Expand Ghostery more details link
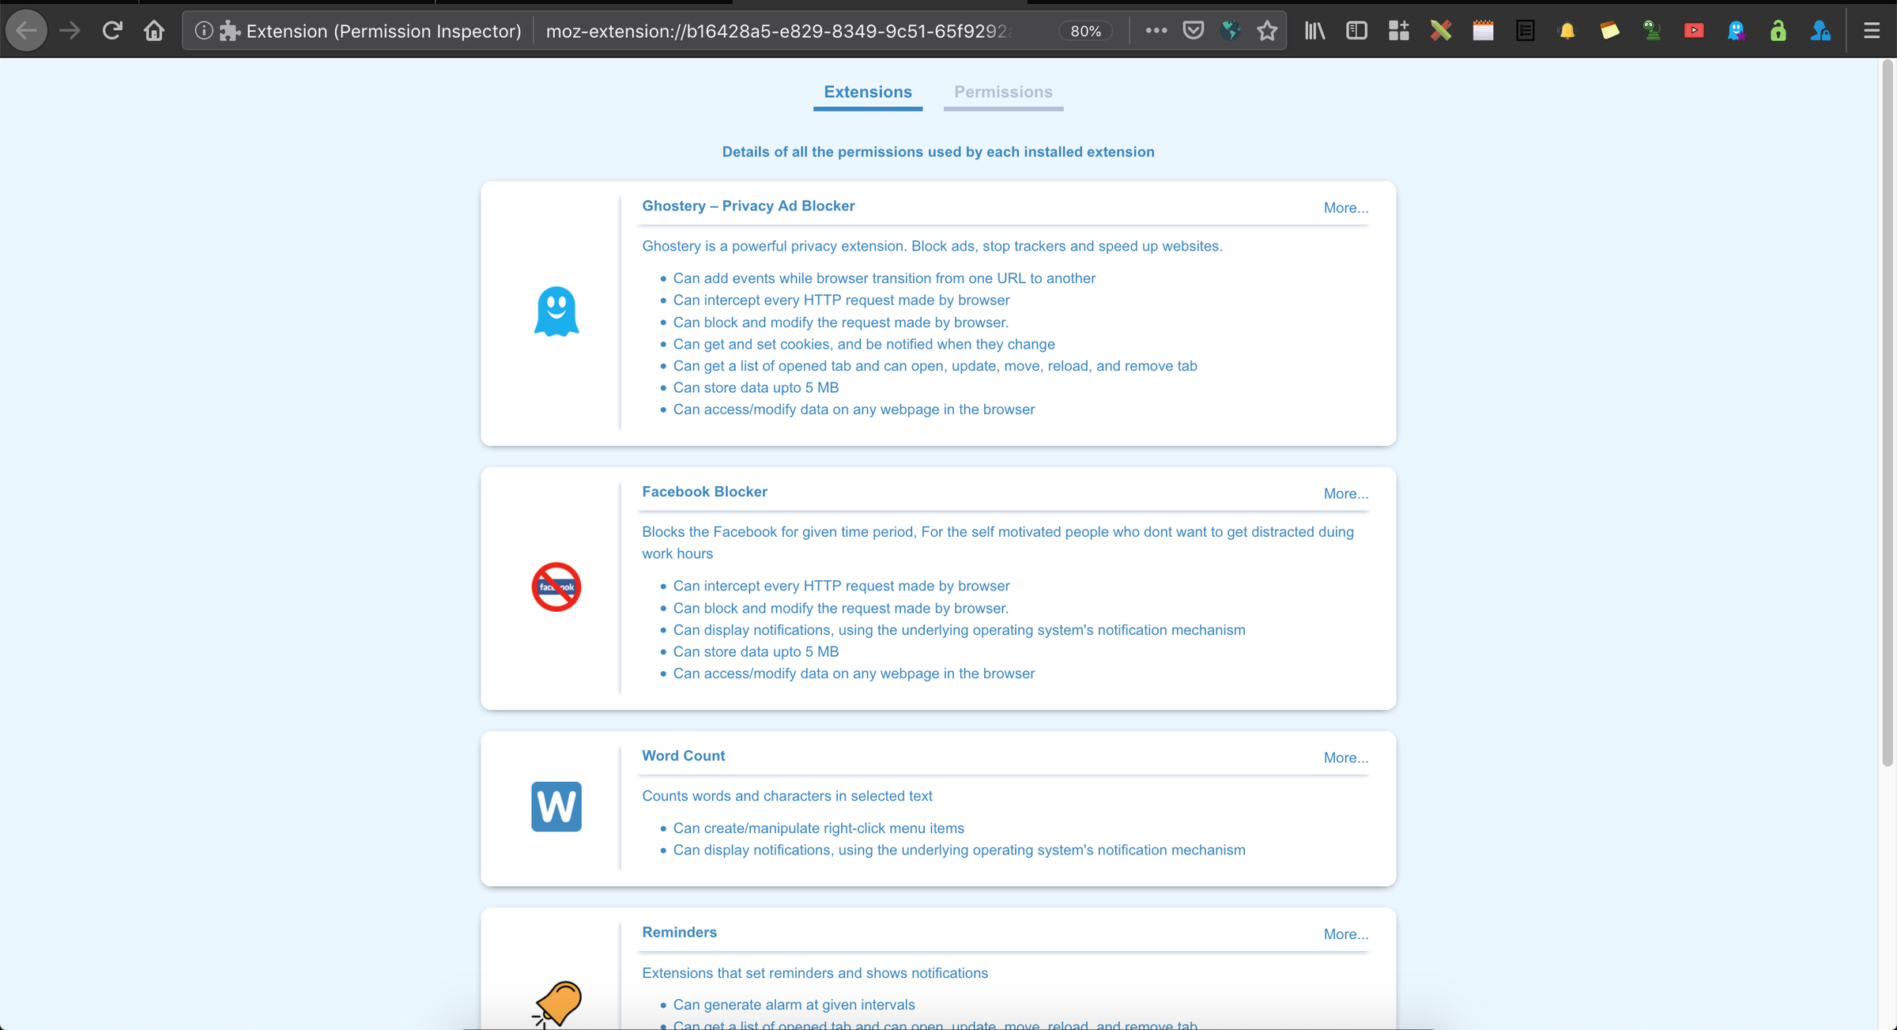 (1343, 207)
